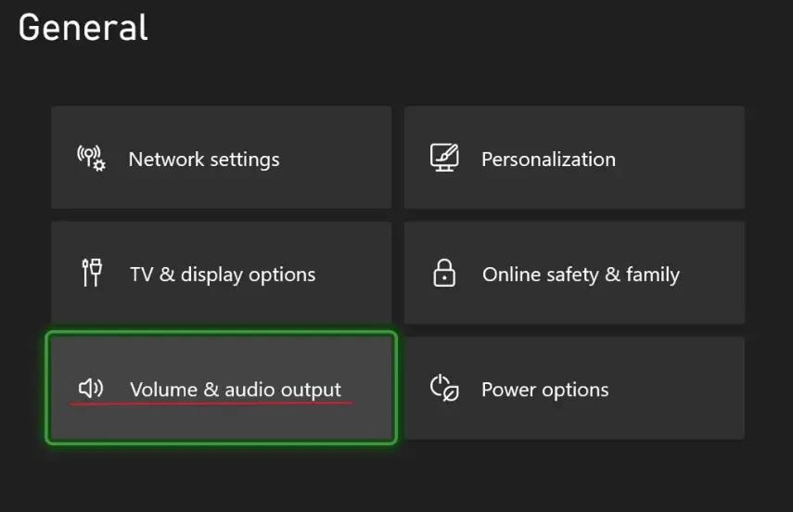Click the "Online safety & family" text label
The width and height of the screenshot is (793, 512).
[581, 275]
